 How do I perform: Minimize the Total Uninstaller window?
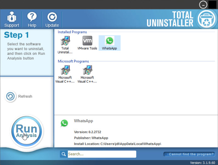(203, 5)
